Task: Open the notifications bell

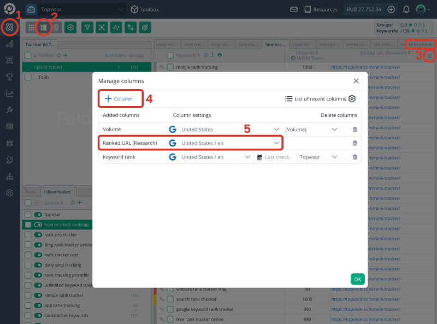Action: [x=406, y=9]
